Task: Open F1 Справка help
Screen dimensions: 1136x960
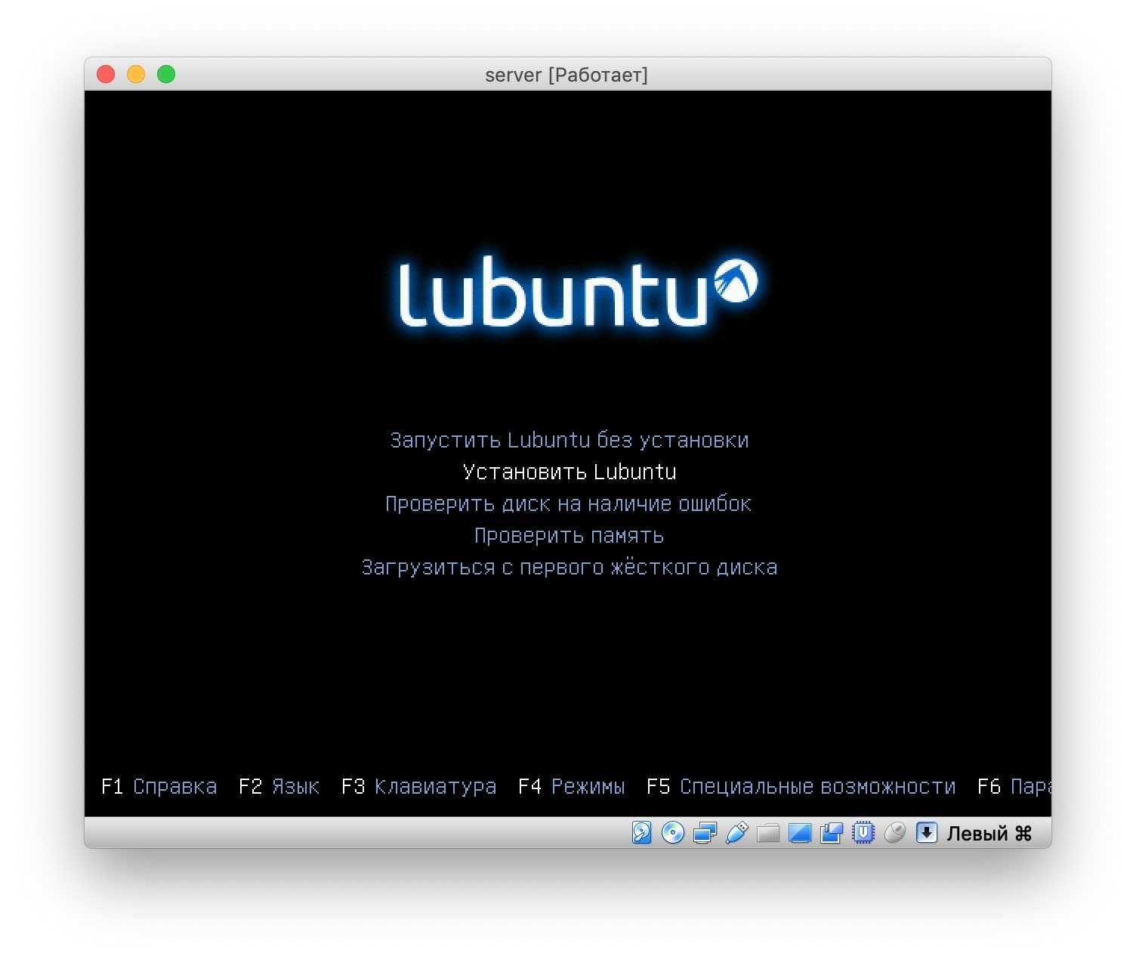Action: coord(159,787)
